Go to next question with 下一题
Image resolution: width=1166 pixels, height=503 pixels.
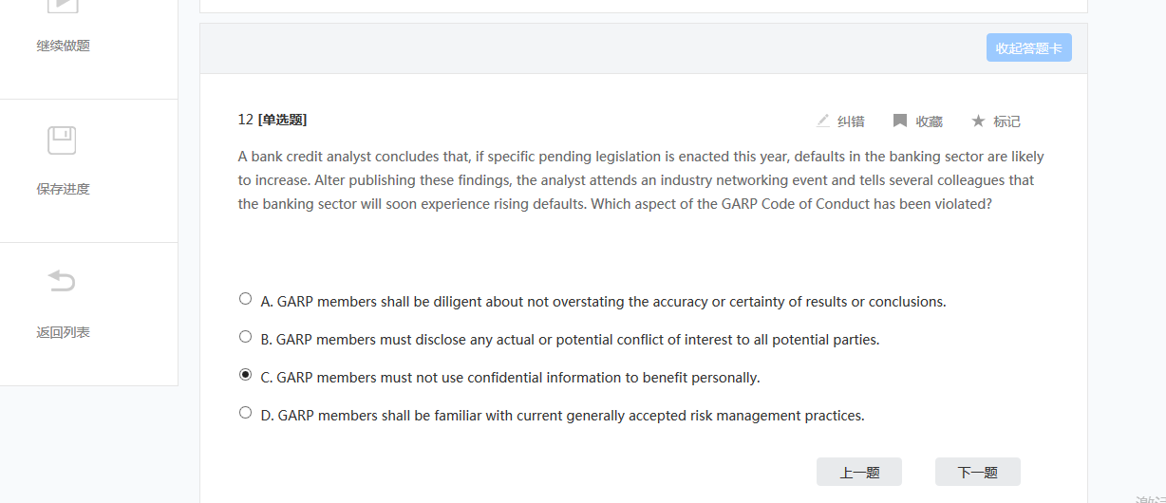click(977, 472)
